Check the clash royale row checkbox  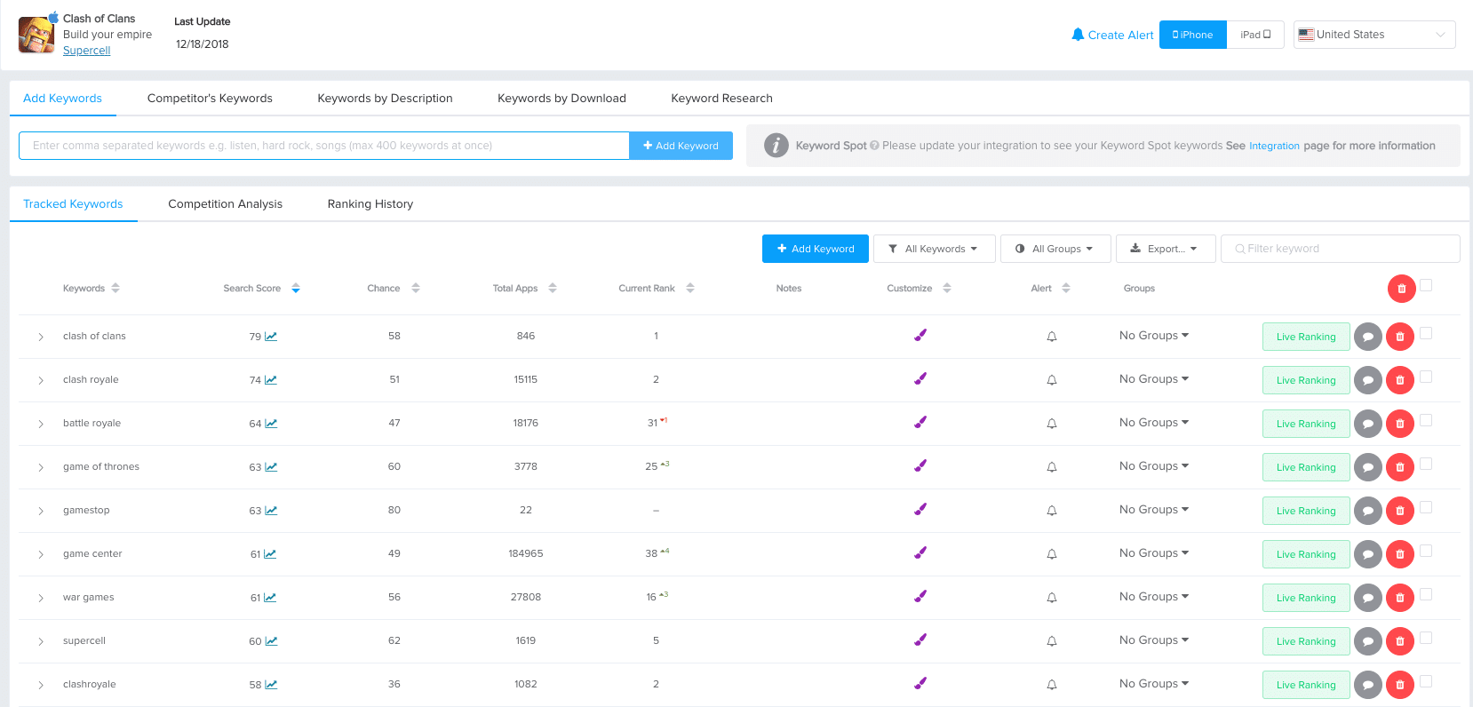point(1426,377)
